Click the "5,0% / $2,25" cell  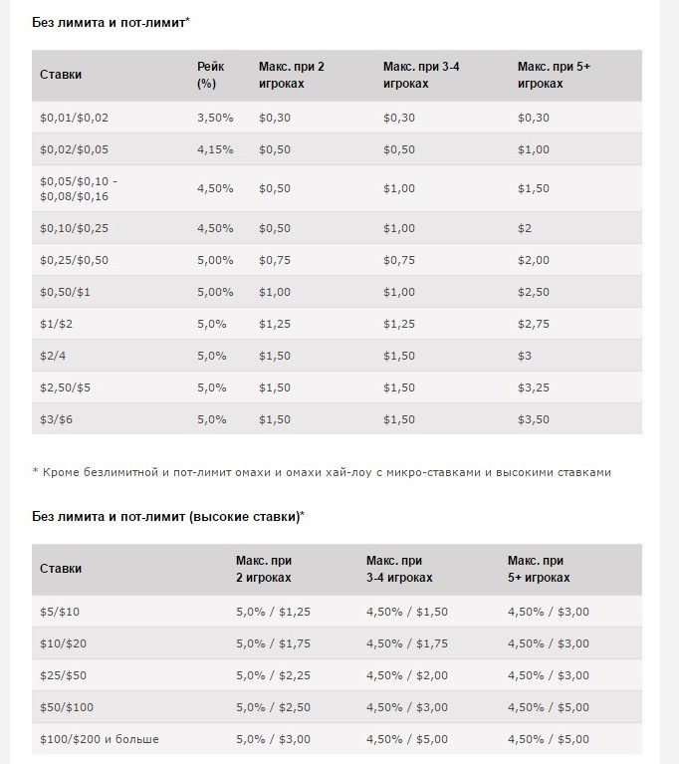click(273, 675)
